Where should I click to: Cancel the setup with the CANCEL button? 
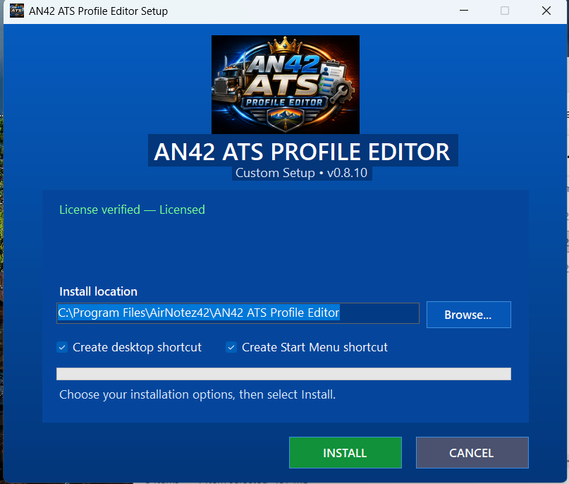click(x=472, y=452)
